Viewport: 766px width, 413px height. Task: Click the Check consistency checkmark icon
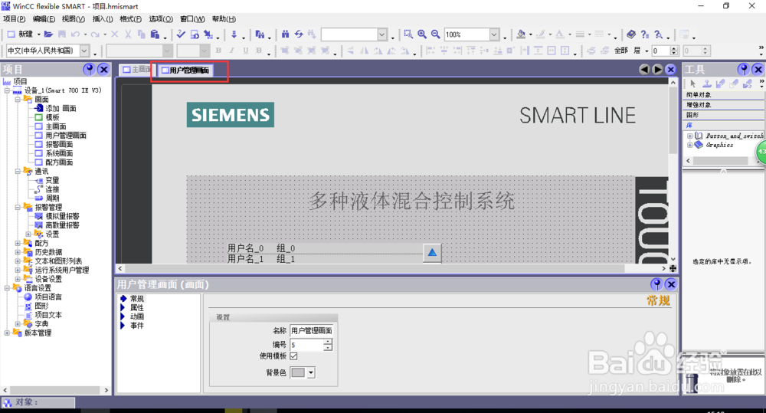click(181, 34)
